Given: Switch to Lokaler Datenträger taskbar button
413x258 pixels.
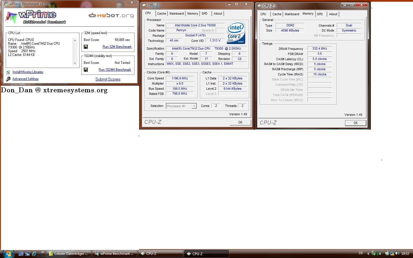Looking at the screenshot, I should click(69, 254).
